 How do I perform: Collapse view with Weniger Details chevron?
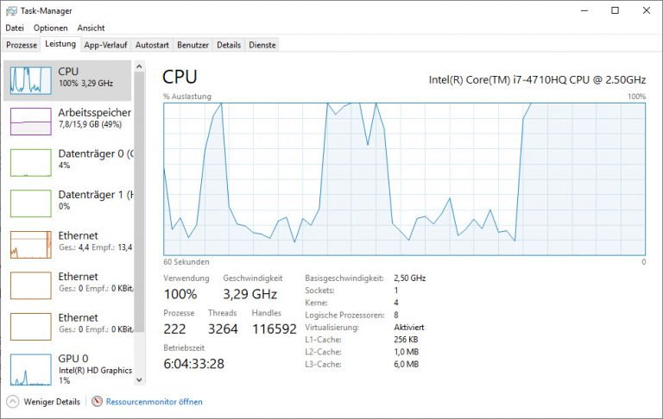tap(12, 402)
